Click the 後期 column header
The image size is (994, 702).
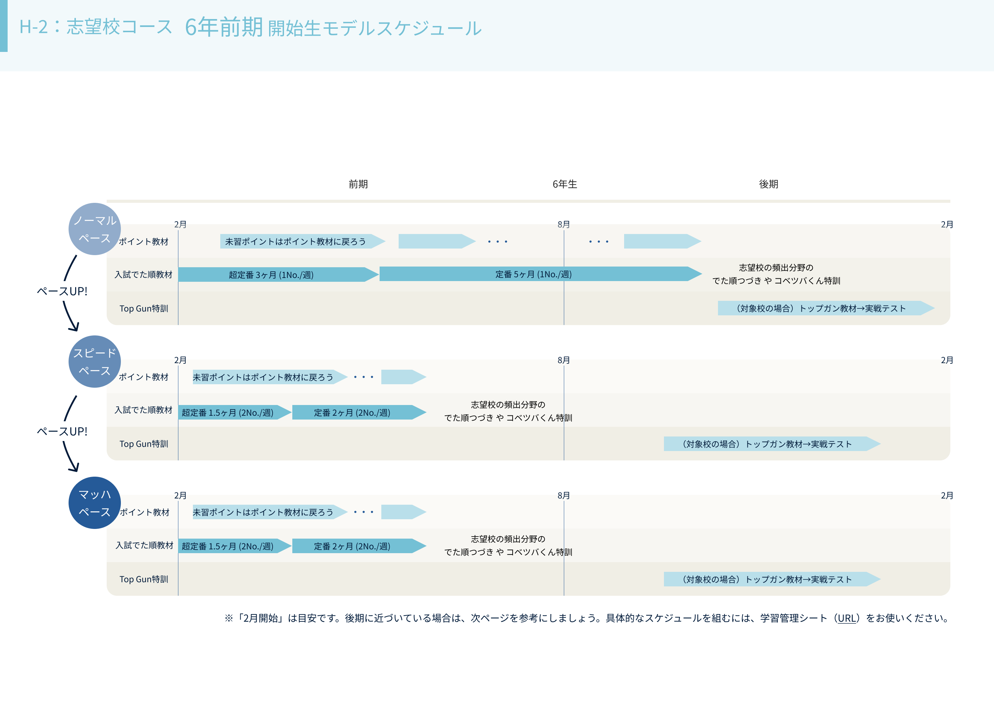[x=769, y=184]
